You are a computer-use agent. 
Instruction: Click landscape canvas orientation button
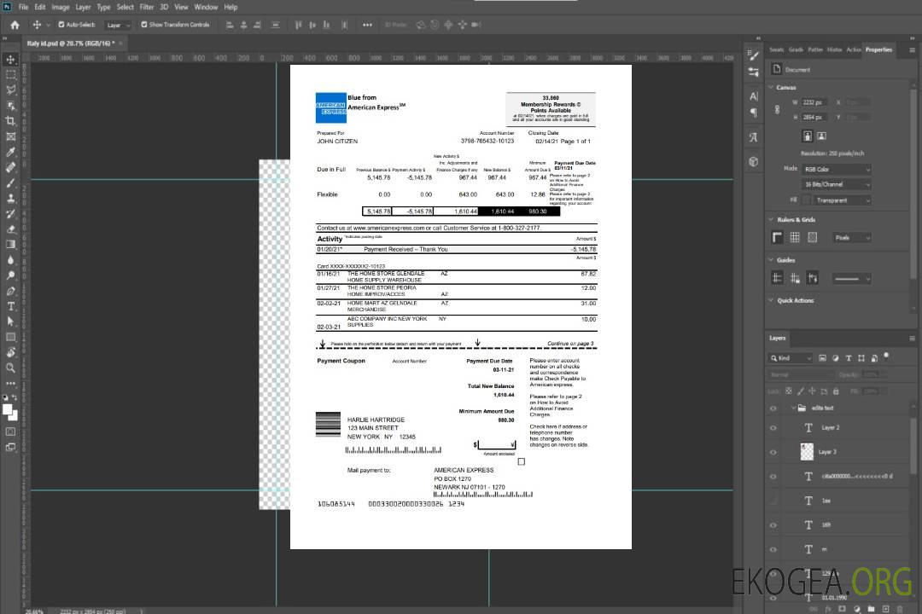(821, 136)
